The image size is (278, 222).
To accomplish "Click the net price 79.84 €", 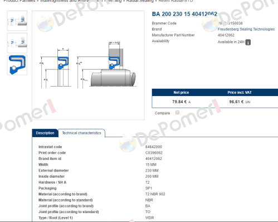I will click(179, 102).
